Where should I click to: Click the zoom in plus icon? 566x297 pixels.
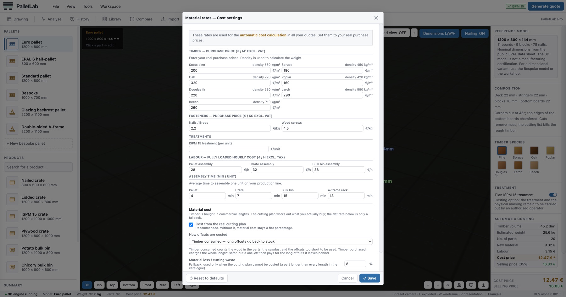click(428, 285)
